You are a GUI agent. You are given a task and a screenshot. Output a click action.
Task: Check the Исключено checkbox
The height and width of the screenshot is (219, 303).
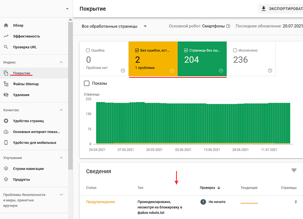click(x=235, y=50)
